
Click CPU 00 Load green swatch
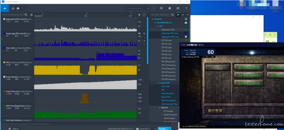186,40
